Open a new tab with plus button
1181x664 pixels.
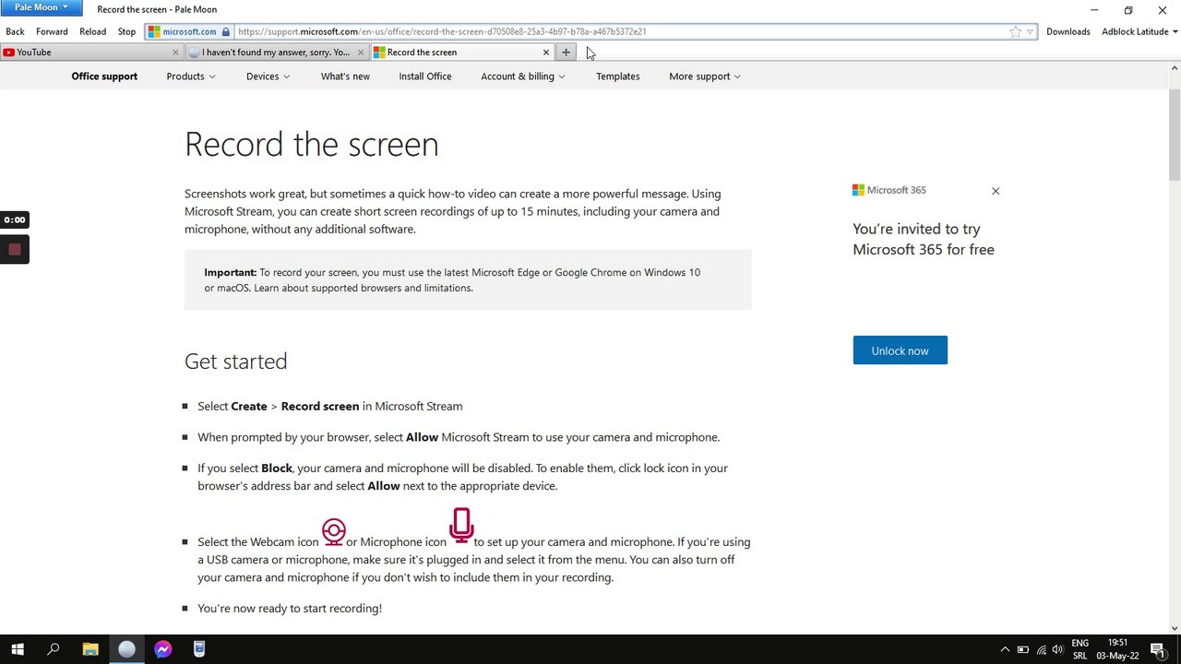(566, 53)
